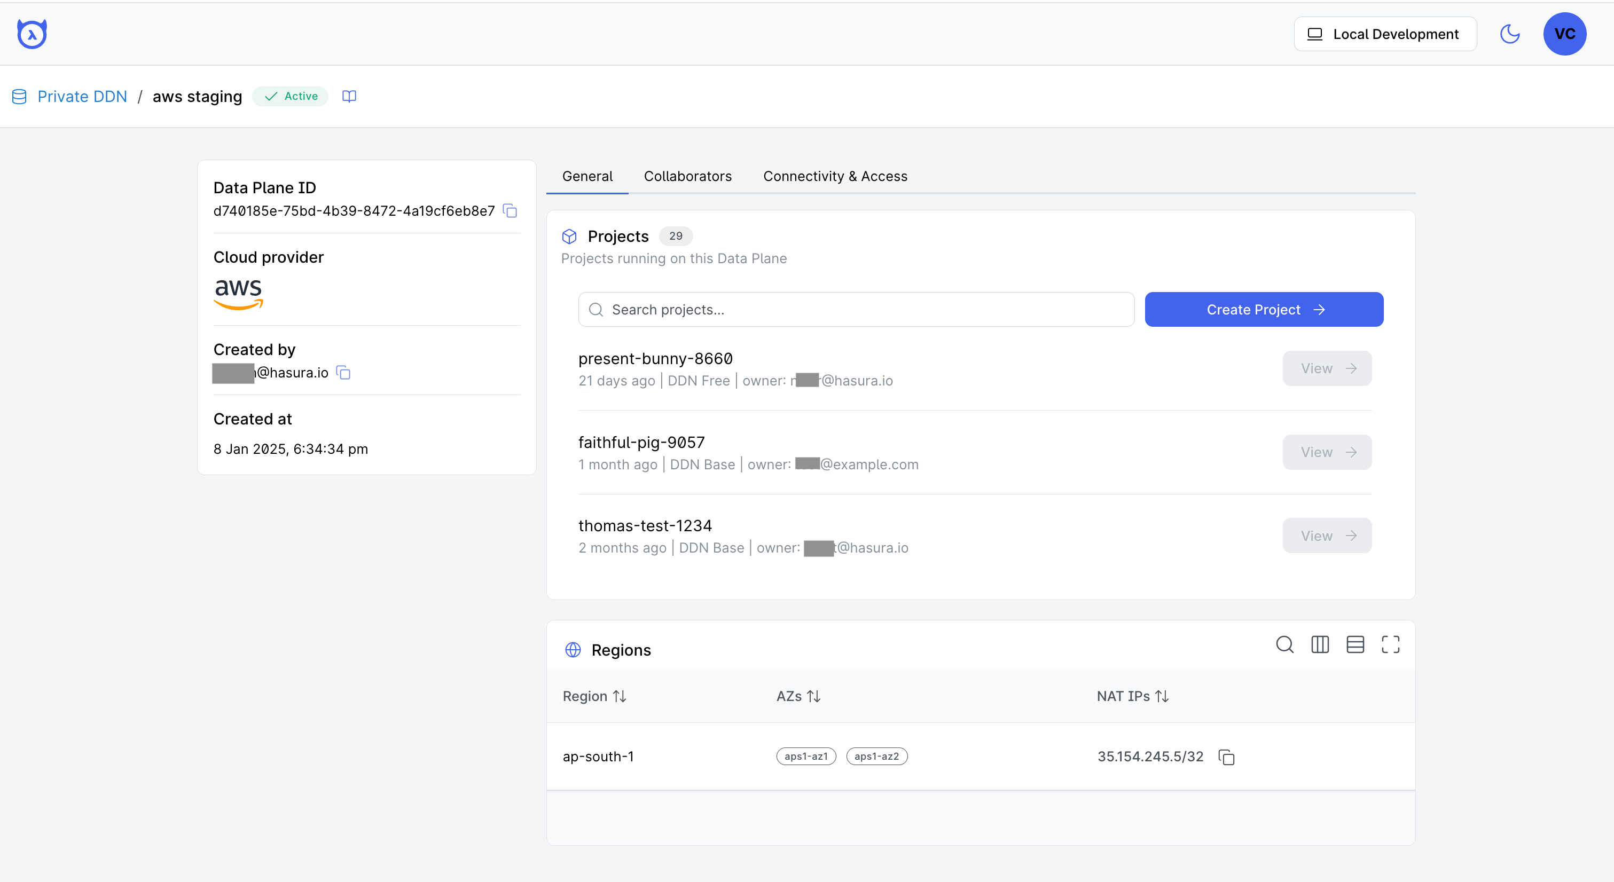Copy the Created by email address
Image resolution: width=1614 pixels, height=882 pixels.
[x=343, y=373]
